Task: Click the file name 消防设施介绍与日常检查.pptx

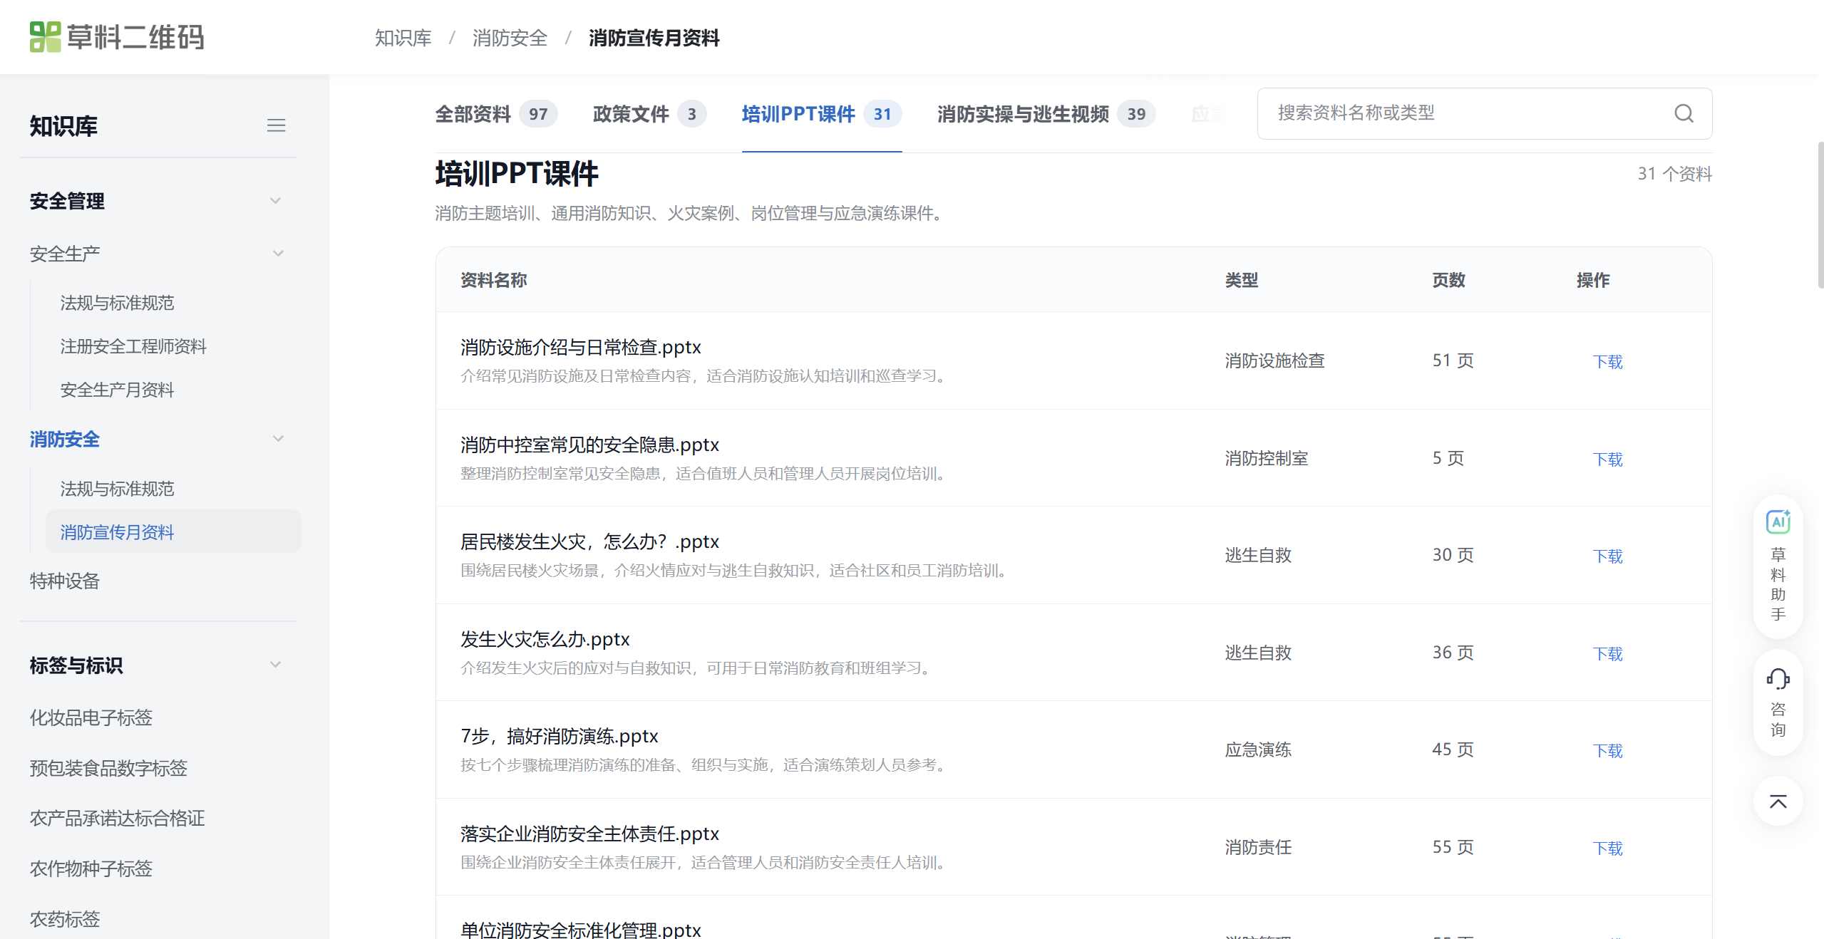Action: (581, 347)
